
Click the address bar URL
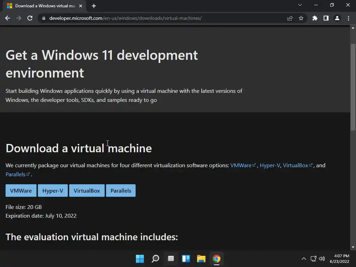coord(125,18)
